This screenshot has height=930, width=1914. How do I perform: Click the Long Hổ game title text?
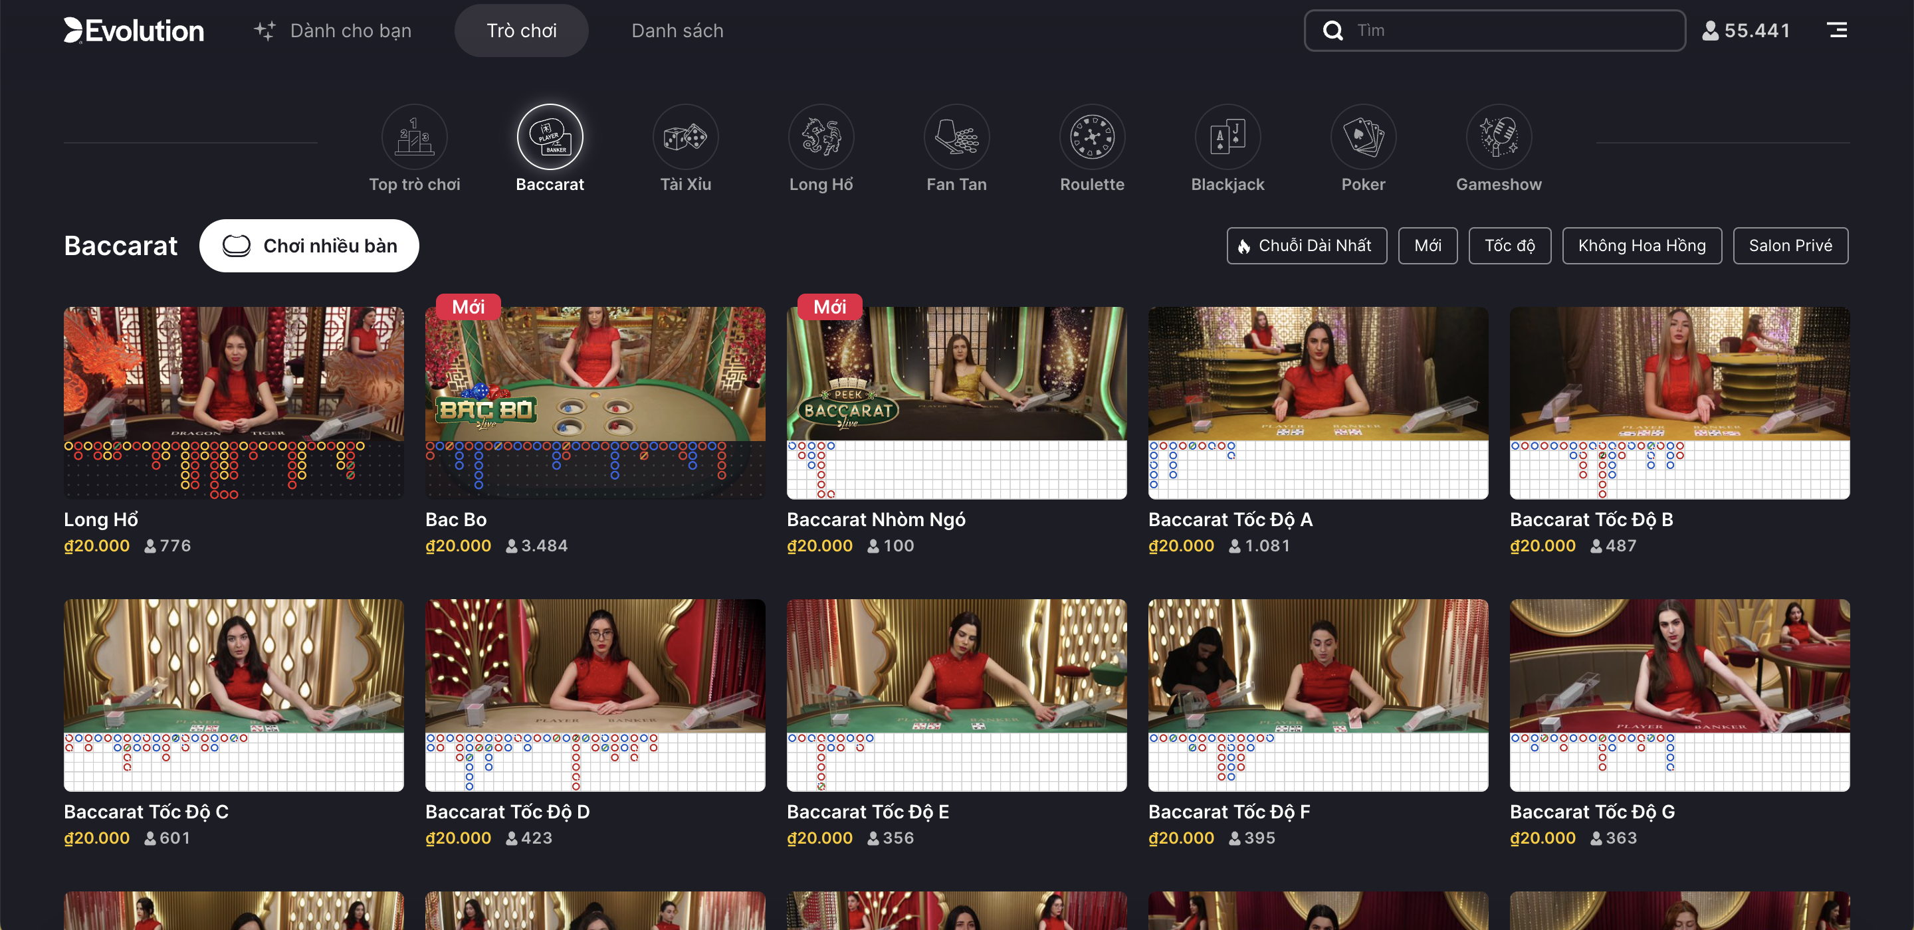(101, 519)
